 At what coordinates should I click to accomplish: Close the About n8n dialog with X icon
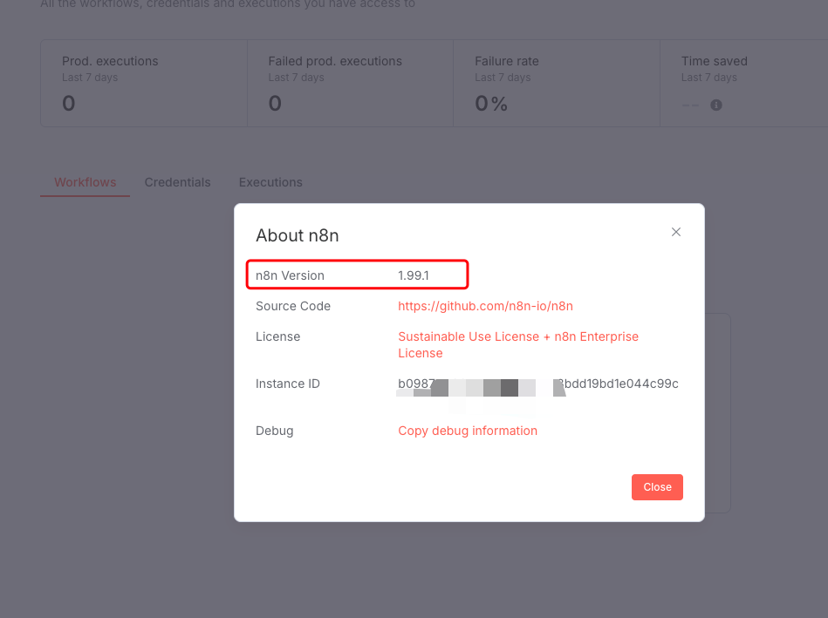click(675, 232)
